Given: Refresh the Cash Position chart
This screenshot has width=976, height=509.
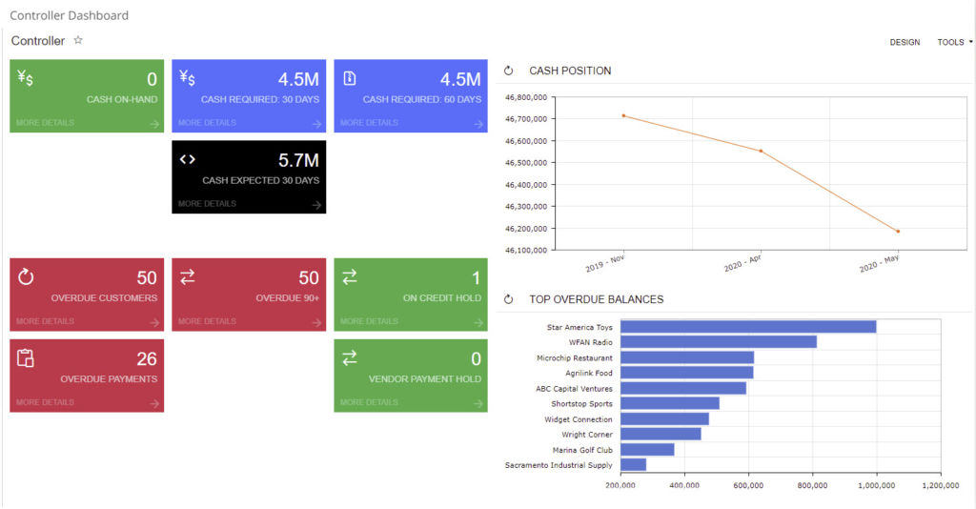Looking at the screenshot, I should click(509, 71).
